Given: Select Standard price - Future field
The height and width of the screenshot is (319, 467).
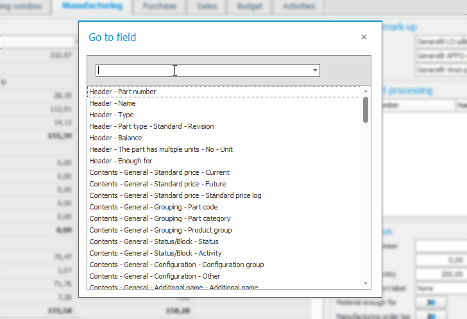Looking at the screenshot, I should click(158, 184).
